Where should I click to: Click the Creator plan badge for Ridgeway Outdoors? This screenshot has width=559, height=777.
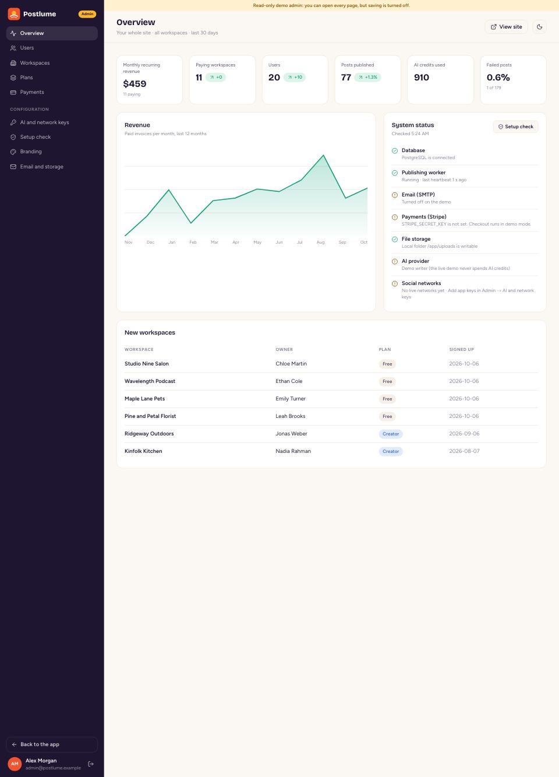coord(391,434)
